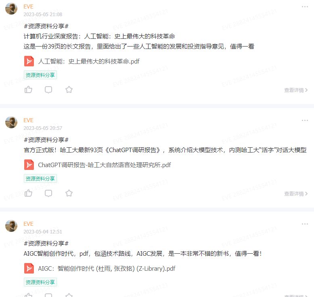
Task: Open PDF icon for ChatGPT调研报告 file
Action: tap(29, 165)
